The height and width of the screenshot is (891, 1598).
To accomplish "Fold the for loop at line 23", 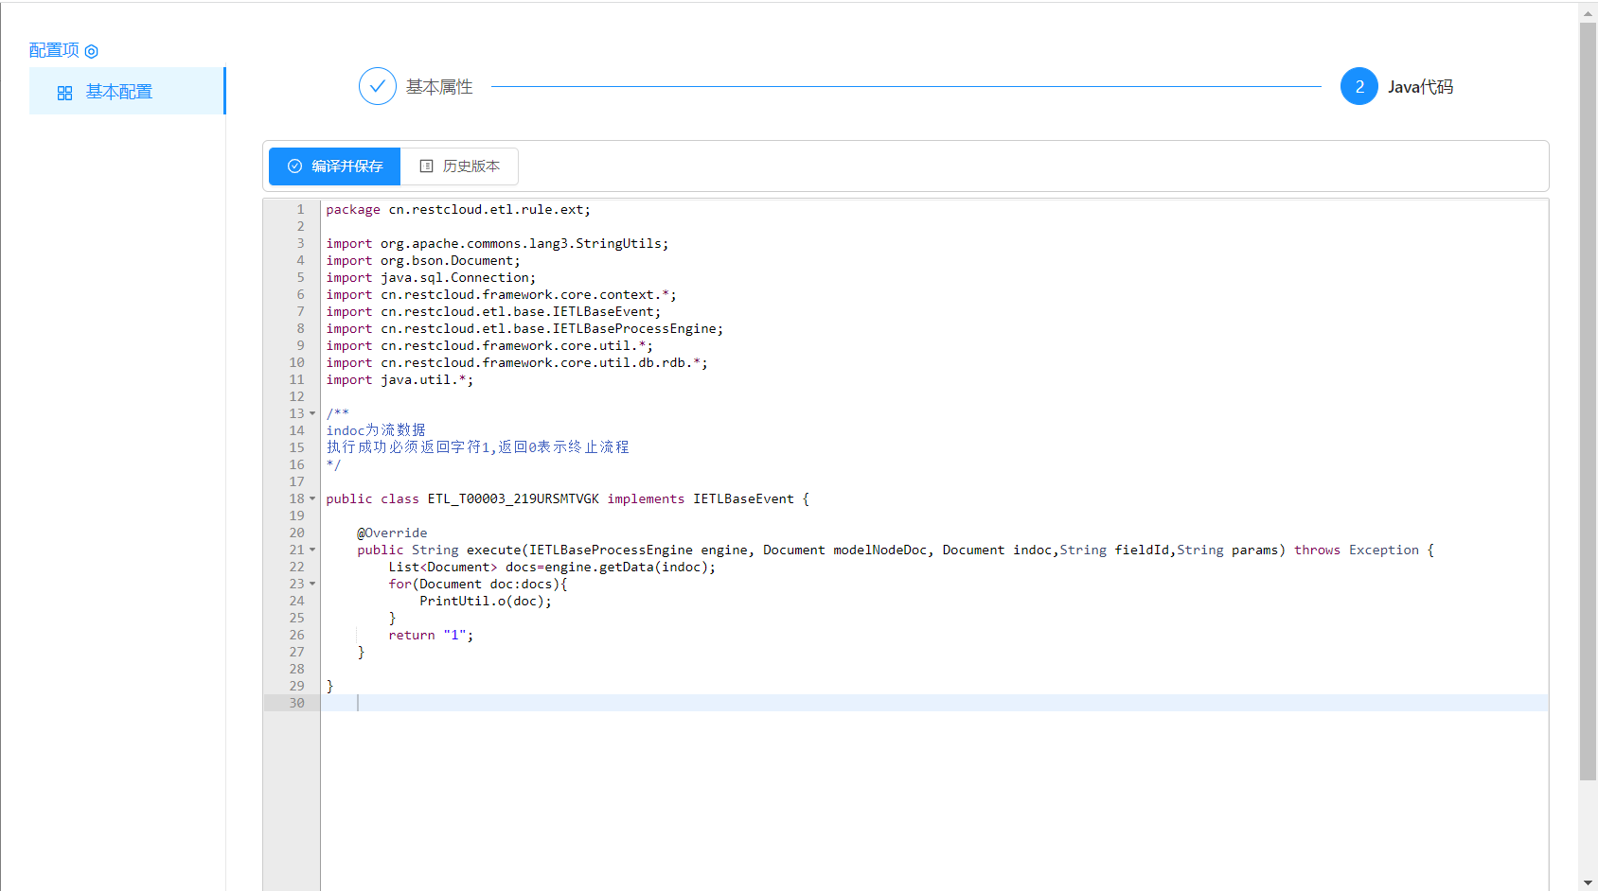I will tap(312, 584).
